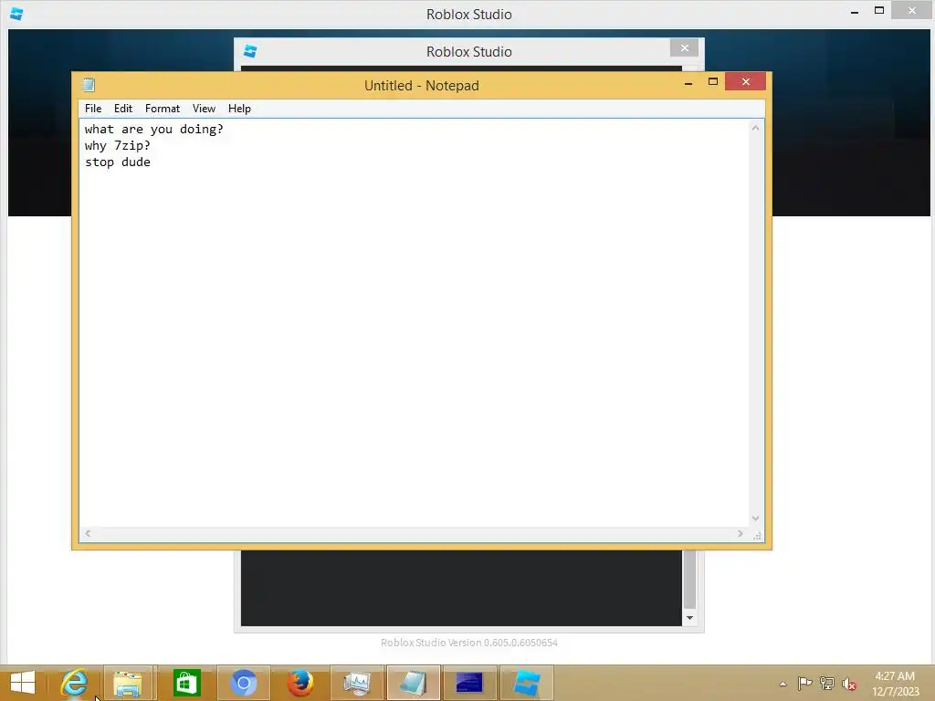
Task: Close the inner Roblox Studio dialog
Action: click(x=684, y=47)
